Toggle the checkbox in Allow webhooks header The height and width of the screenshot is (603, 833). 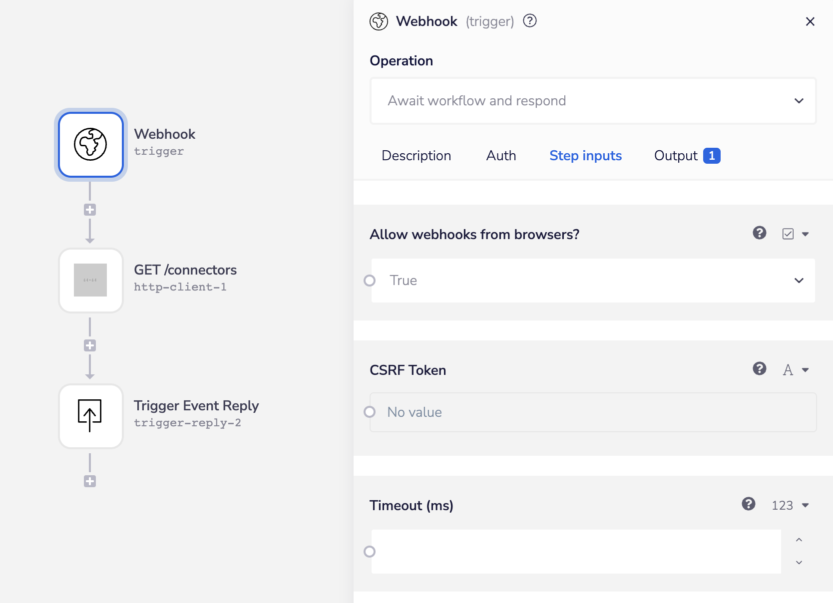coord(788,233)
